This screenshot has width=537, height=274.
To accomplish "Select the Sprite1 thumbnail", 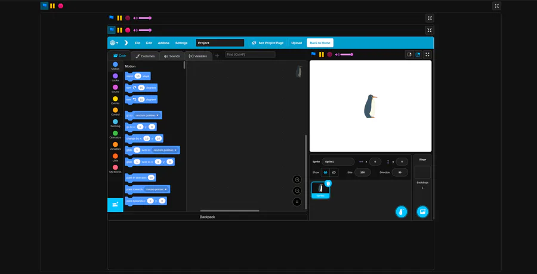I will click(x=320, y=190).
